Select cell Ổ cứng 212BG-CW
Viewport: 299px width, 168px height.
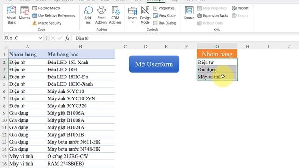(80, 156)
